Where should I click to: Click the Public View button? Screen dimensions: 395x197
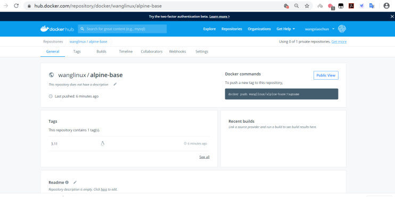tap(326, 75)
